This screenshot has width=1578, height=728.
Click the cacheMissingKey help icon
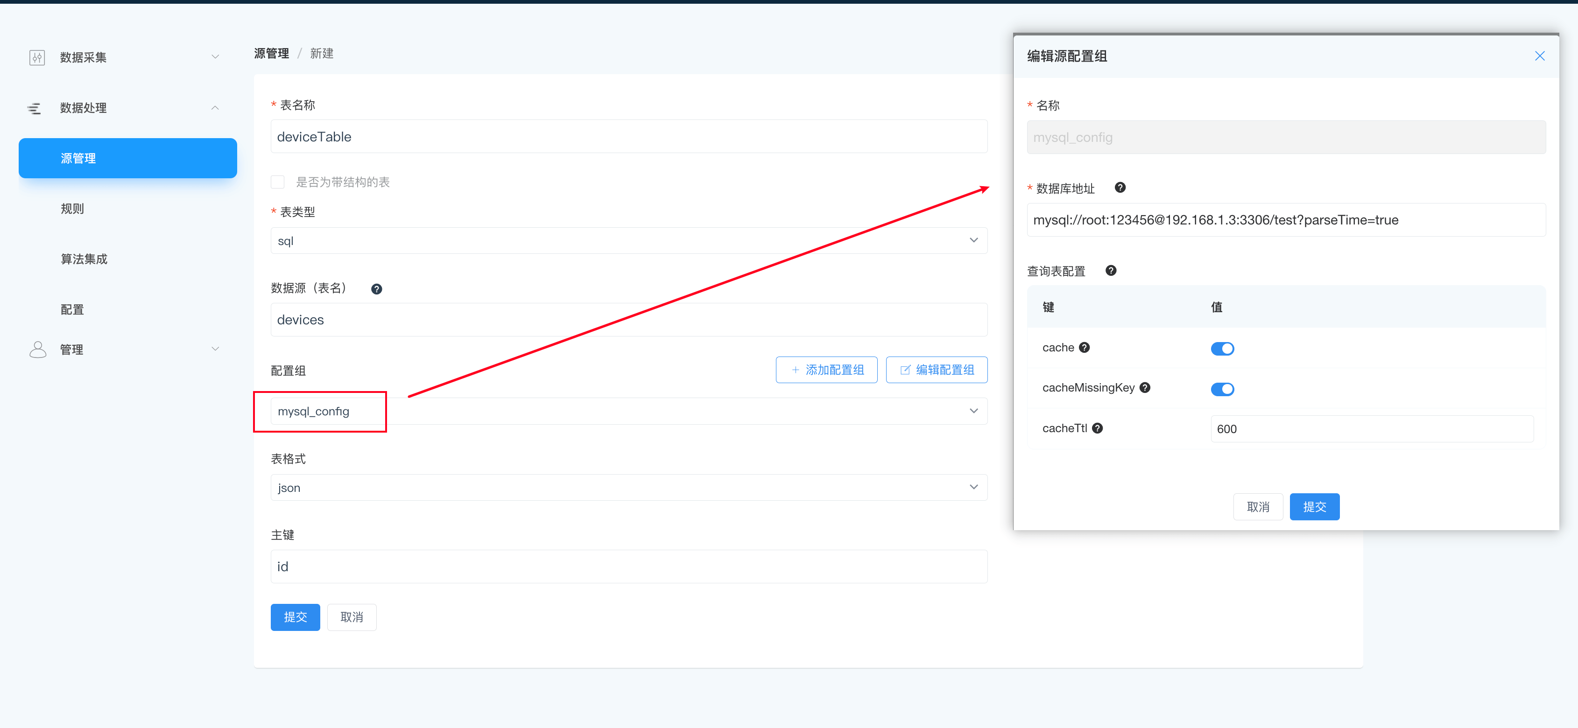point(1145,388)
